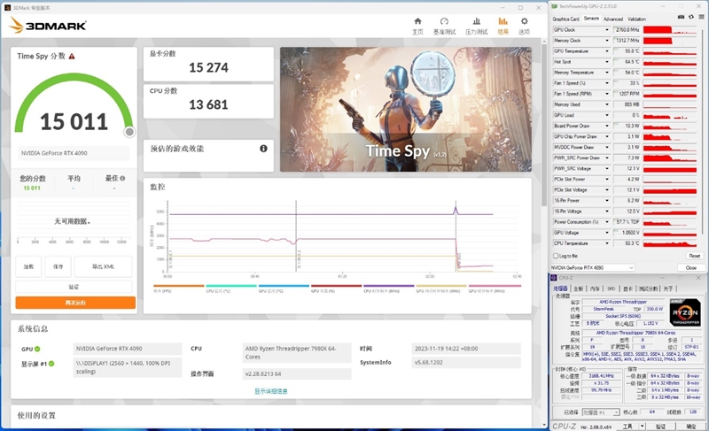The height and width of the screenshot is (431, 709).
Task: Expand the Hot Spot sensor dropdown
Action: (x=607, y=62)
